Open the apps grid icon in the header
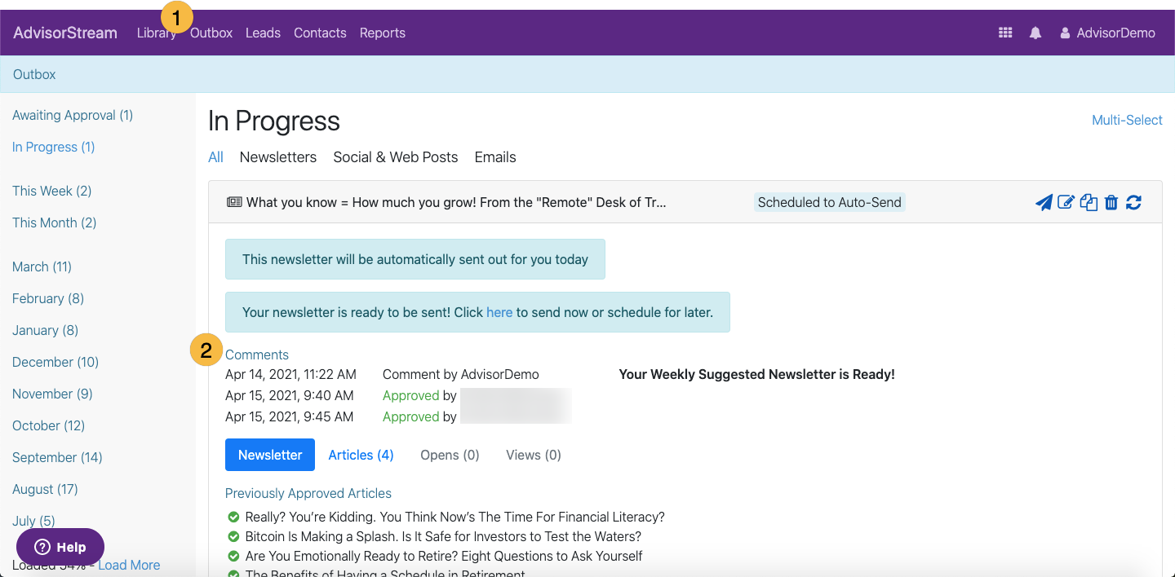 (x=1005, y=33)
